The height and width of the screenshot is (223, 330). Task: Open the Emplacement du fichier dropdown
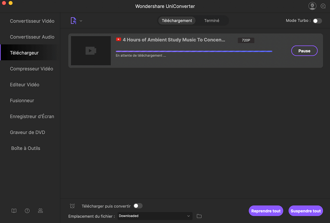(x=155, y=216)
